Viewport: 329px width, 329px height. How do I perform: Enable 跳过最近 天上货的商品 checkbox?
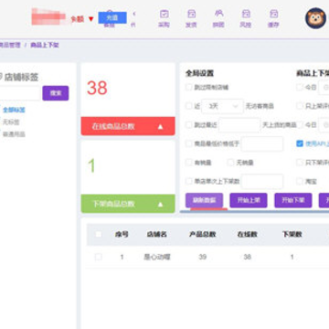pos(189,125)
